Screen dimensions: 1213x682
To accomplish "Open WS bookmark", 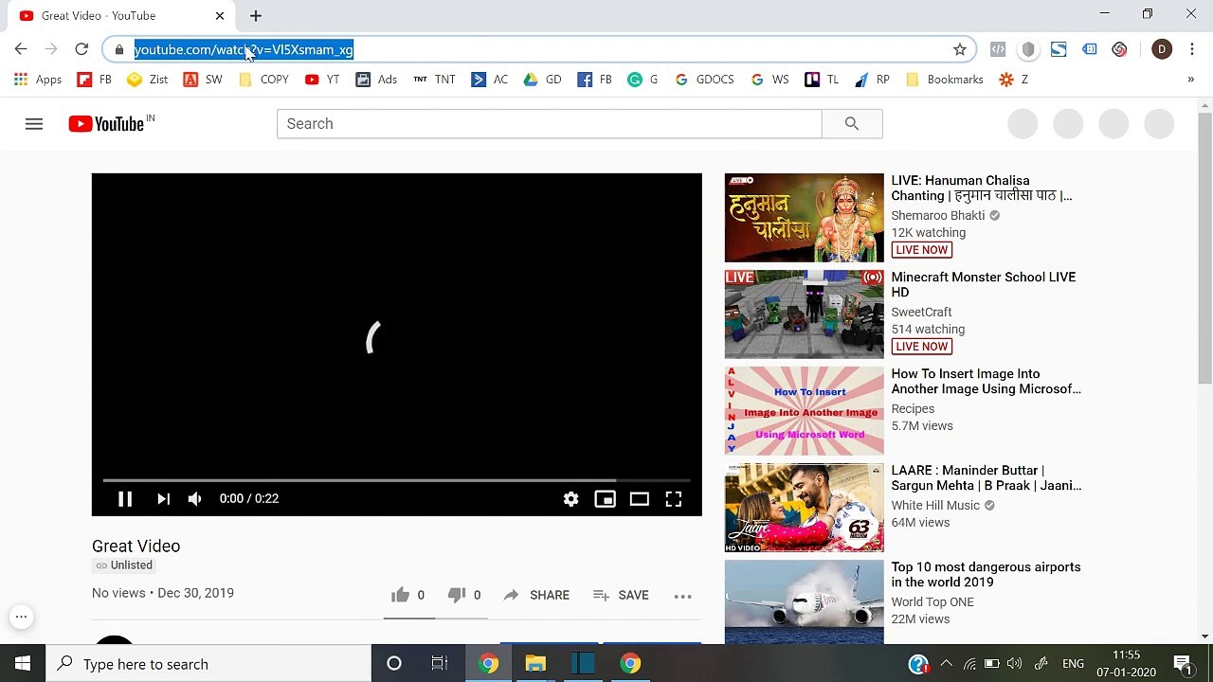I will [769, 80].
